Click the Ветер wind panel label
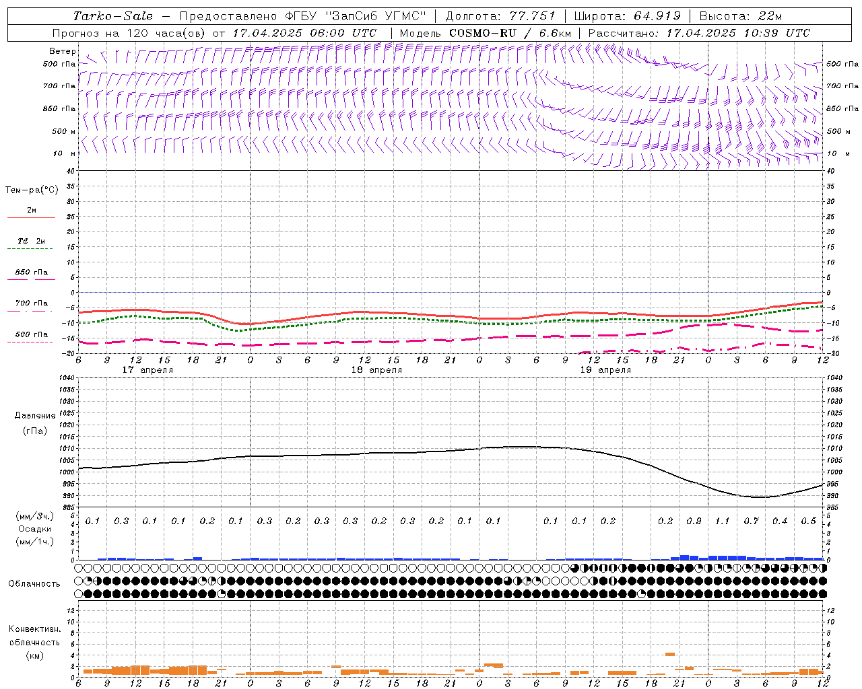 [62, 51]
